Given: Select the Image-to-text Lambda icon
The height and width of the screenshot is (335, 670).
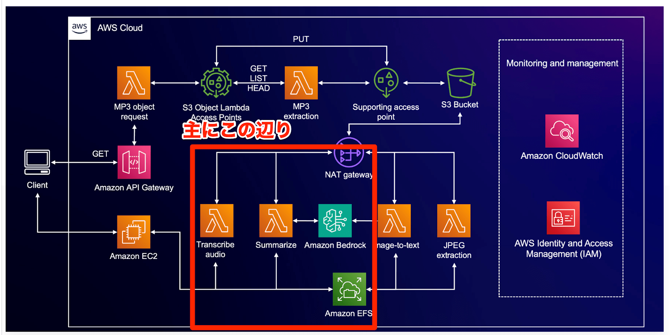Looking at the screenshot, I should (x=394, y=221).
